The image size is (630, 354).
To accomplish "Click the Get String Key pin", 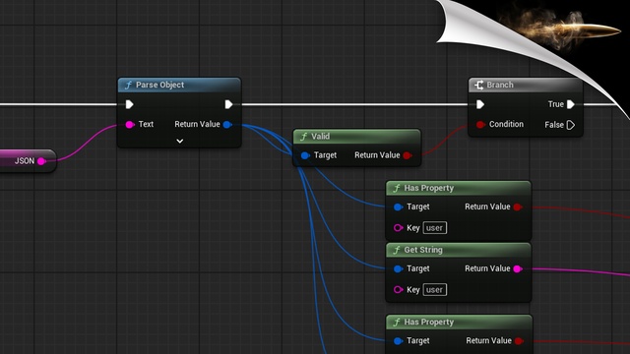I will (398, 290).
